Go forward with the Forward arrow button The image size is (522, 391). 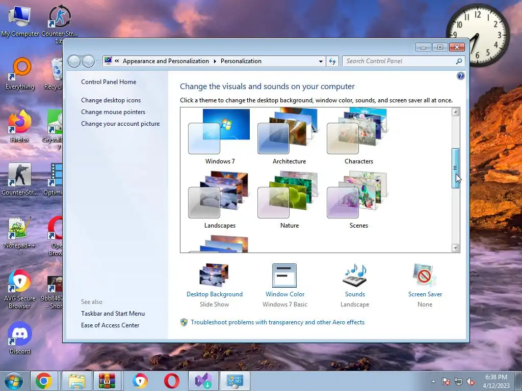coord(88,61)
